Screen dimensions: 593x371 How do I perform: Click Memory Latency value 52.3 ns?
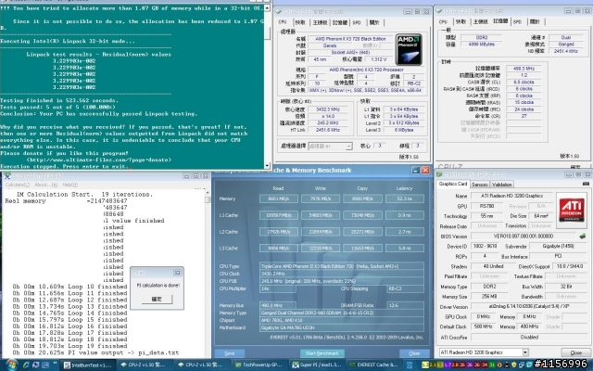click(405, 198)
